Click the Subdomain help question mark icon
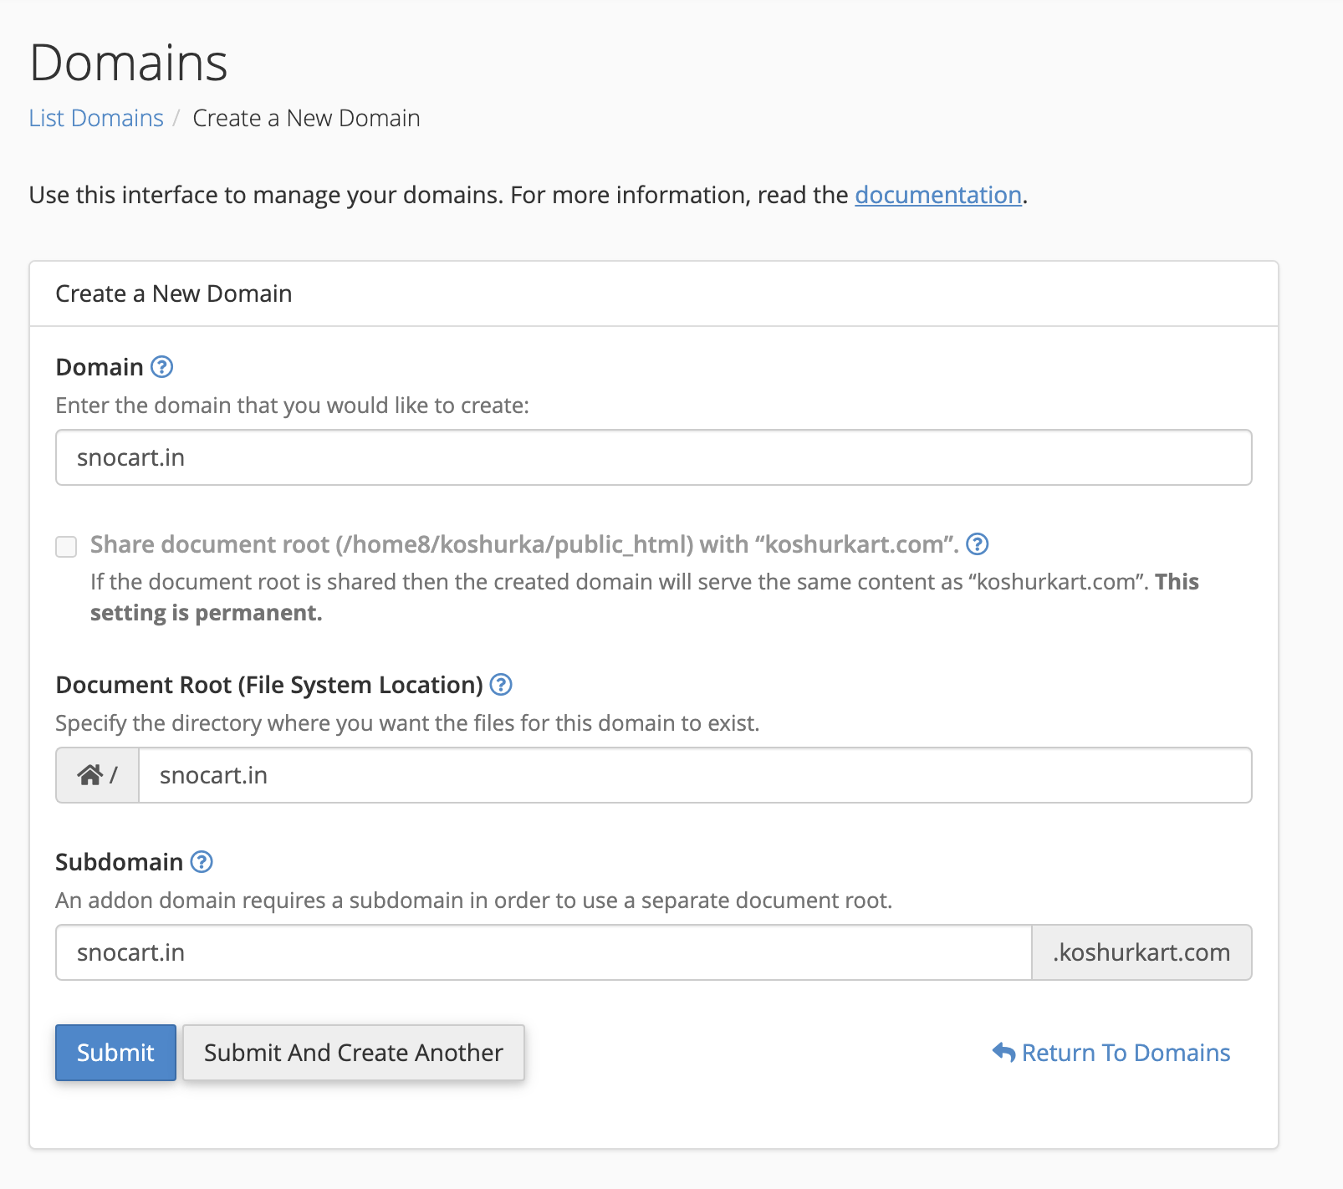Image resolution: width=1343 pixels, height=1189 pixels. (x=202, y=862)
